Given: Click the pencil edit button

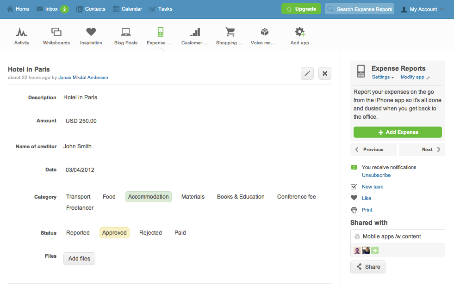Looking at the screenshot, I should point(307,73).
